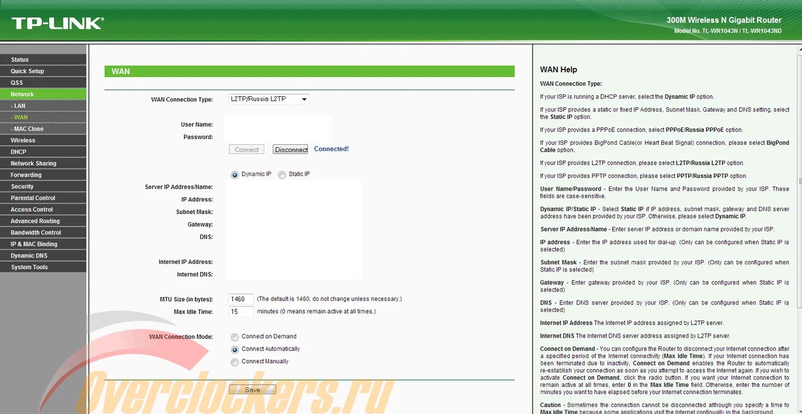Viewport: 802px width, 414px height.
Task: Click the greyed Connect button
Action: [246, 150]
